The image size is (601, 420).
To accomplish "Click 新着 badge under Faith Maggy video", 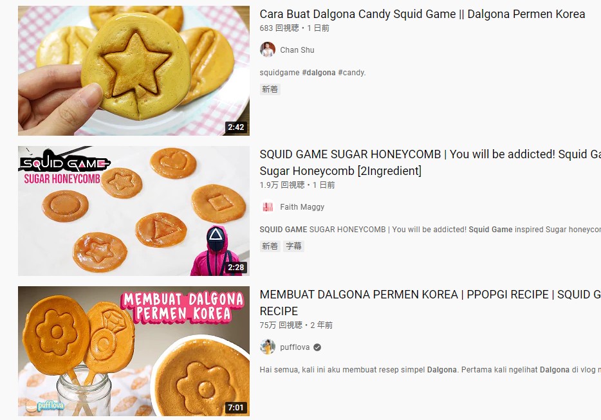I will 270,246.
